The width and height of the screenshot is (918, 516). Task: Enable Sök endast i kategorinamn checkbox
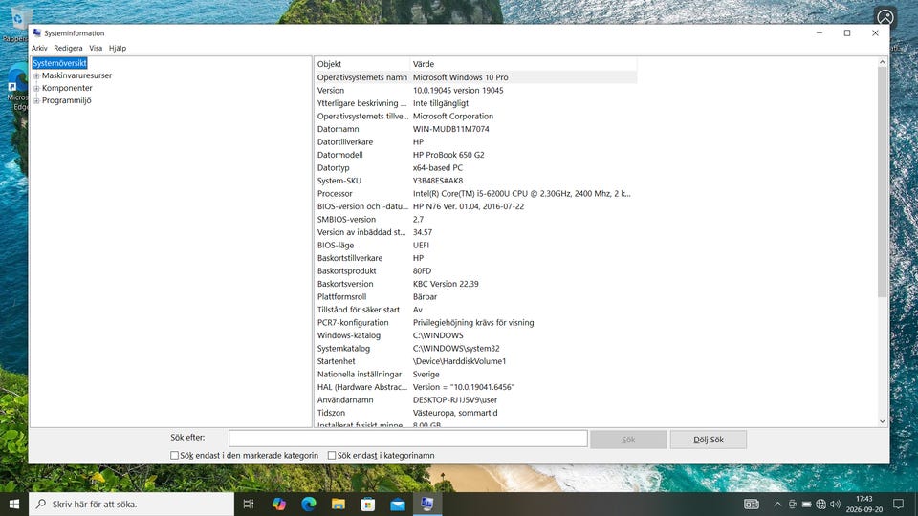click(332, 455)
